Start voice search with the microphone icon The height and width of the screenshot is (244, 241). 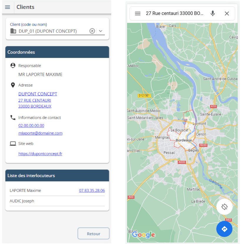(213, 13)
